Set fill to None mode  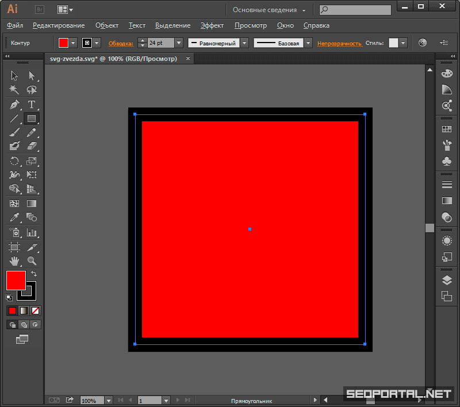(x=35, y=310)
